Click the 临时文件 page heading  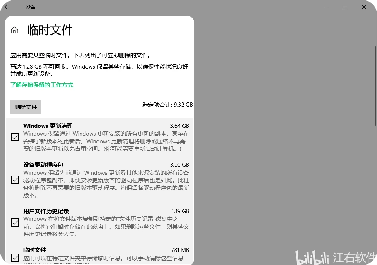tap(50, 30)
